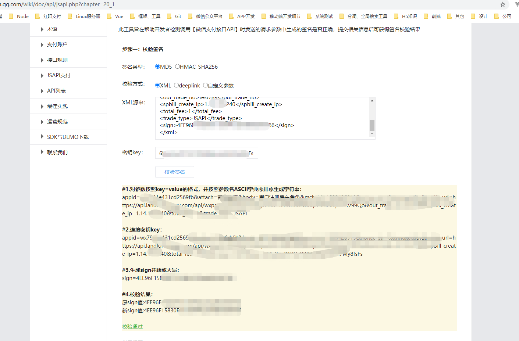Click the #4.校验结果 heading
This screenshot has height=341, width=519.
[138, 294]
